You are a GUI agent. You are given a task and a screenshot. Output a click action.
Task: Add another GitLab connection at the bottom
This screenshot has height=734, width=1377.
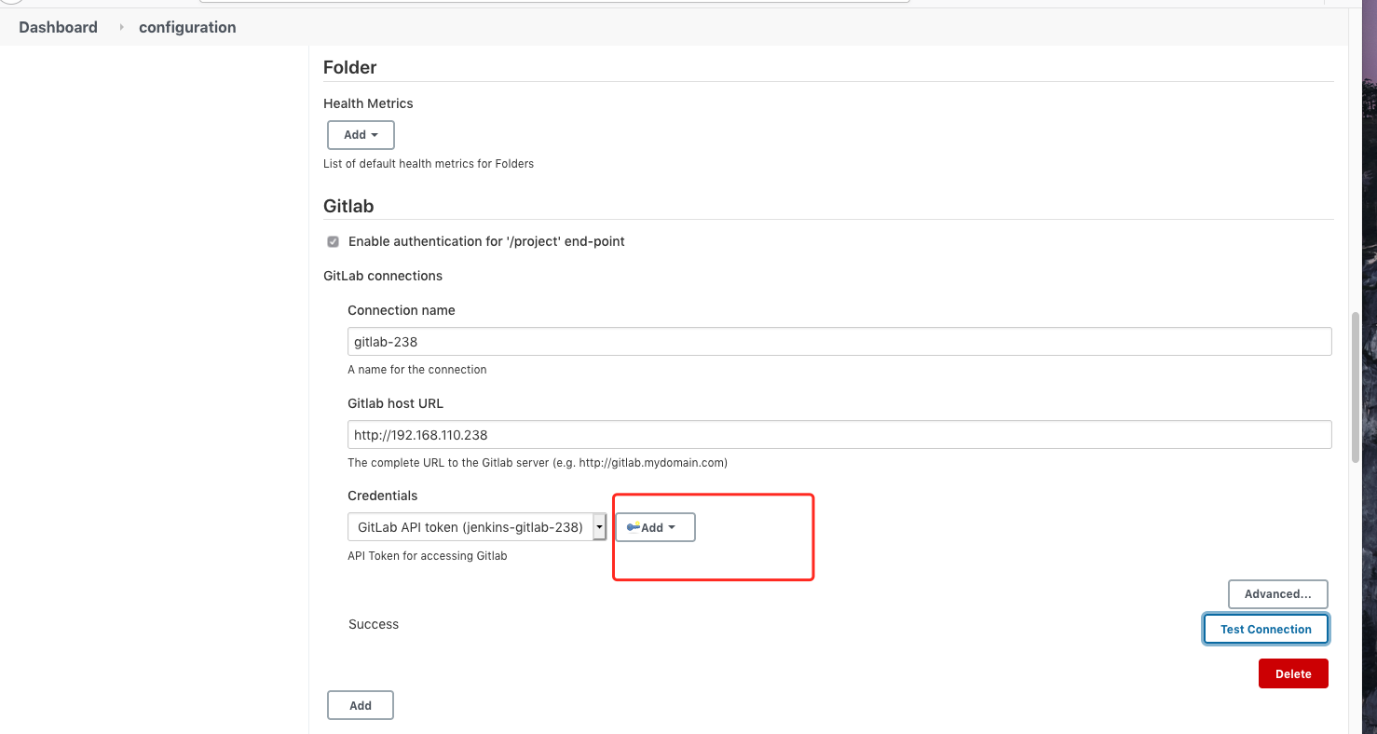[x=361, y=705]
